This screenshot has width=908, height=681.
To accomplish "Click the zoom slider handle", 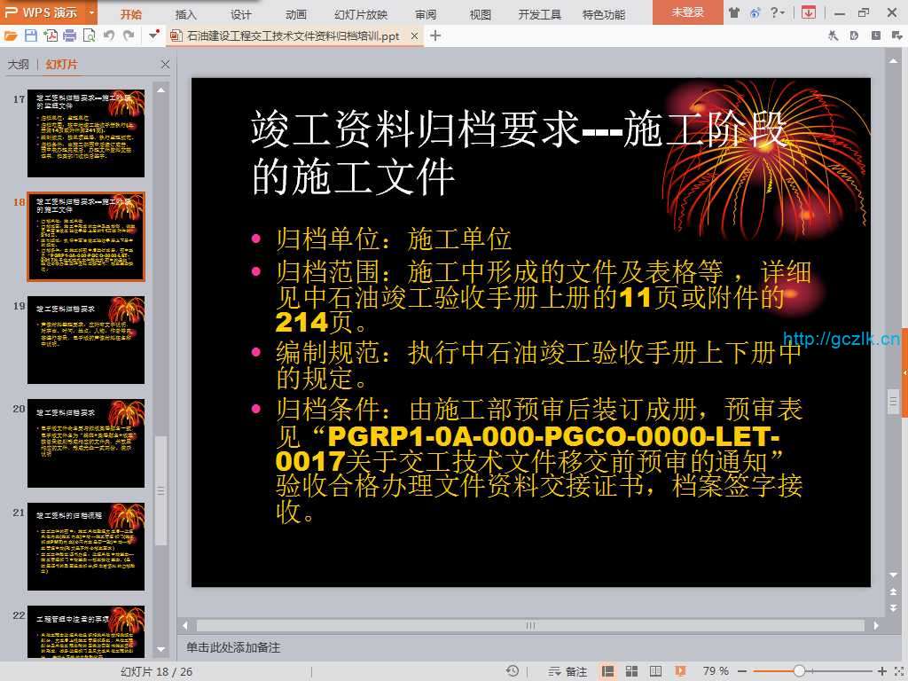I will coord(799,671).
